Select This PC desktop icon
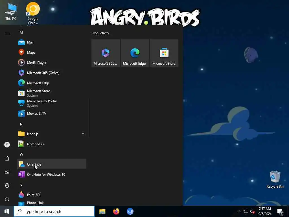 pos(11,11)
